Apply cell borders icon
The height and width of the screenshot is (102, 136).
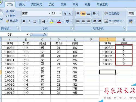point(43,21)
